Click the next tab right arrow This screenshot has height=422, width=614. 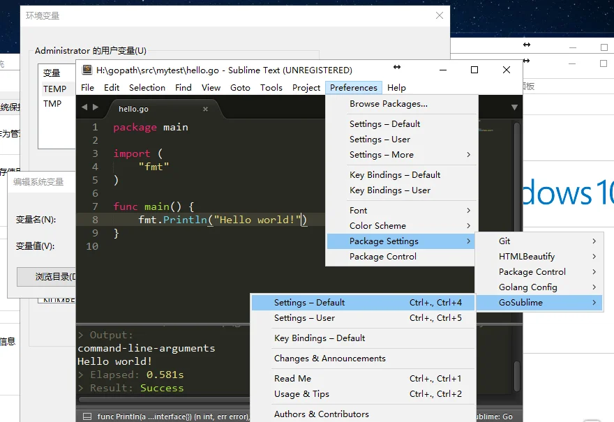(x=96, y=107)
